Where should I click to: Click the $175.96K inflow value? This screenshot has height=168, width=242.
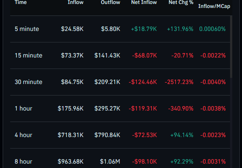[x=70, y=109]
